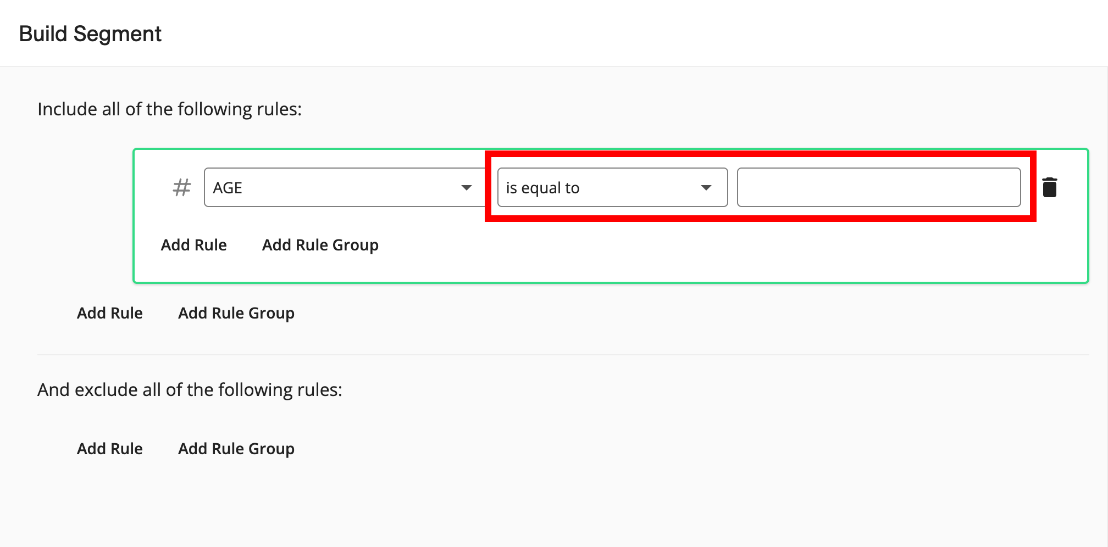Screen dimensions: 1108x547
Task: Click the "is equal to" dropdown arrow
Action: pos(706,188)
